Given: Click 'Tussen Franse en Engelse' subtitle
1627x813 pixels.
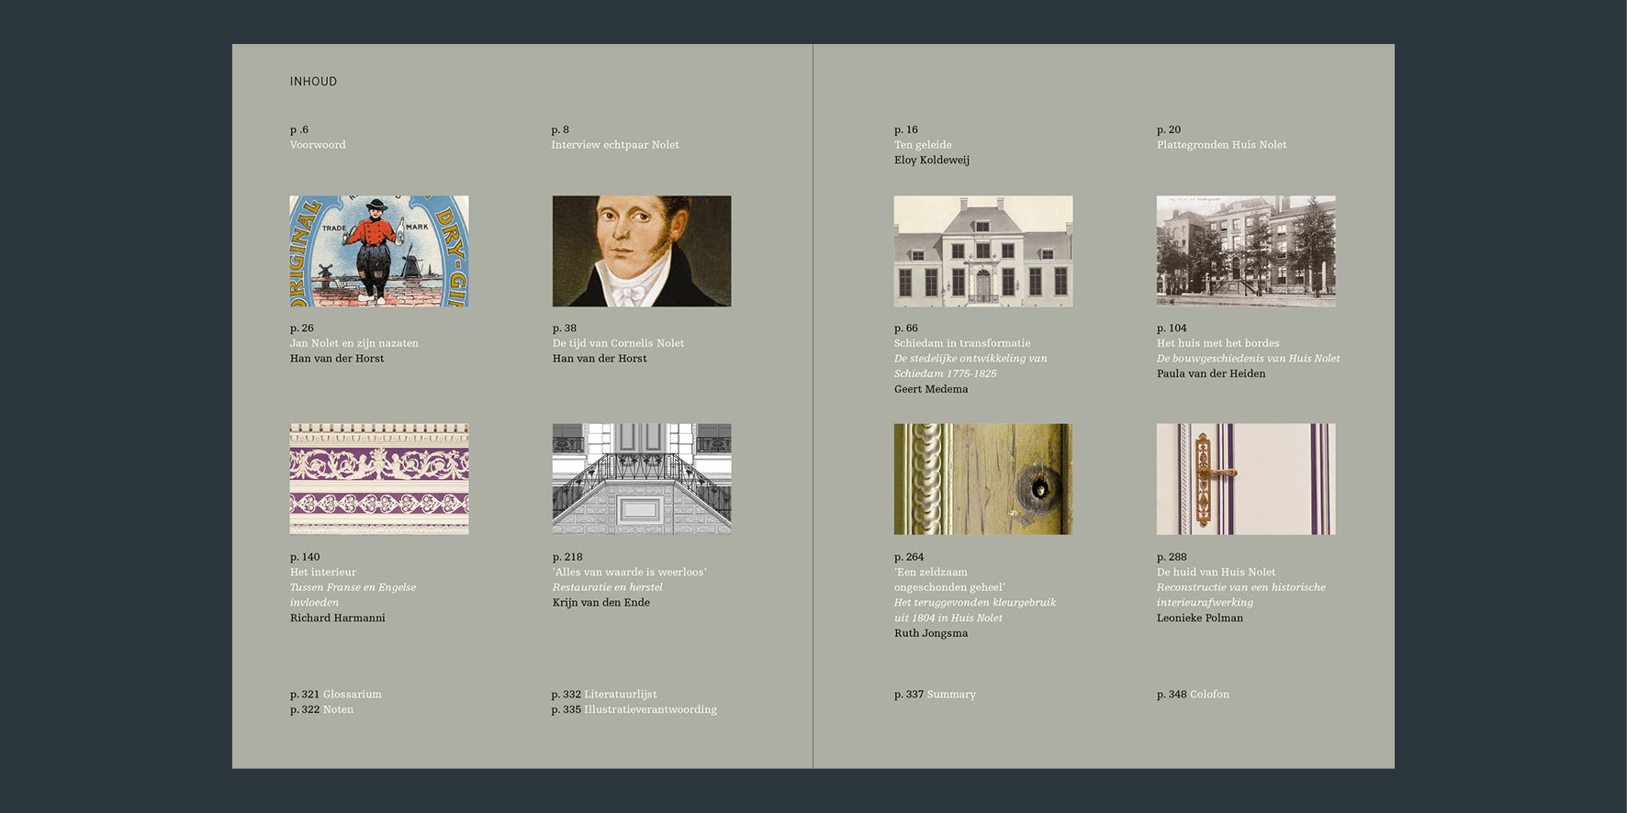Looking at the screenshot, I should [353, 587].
